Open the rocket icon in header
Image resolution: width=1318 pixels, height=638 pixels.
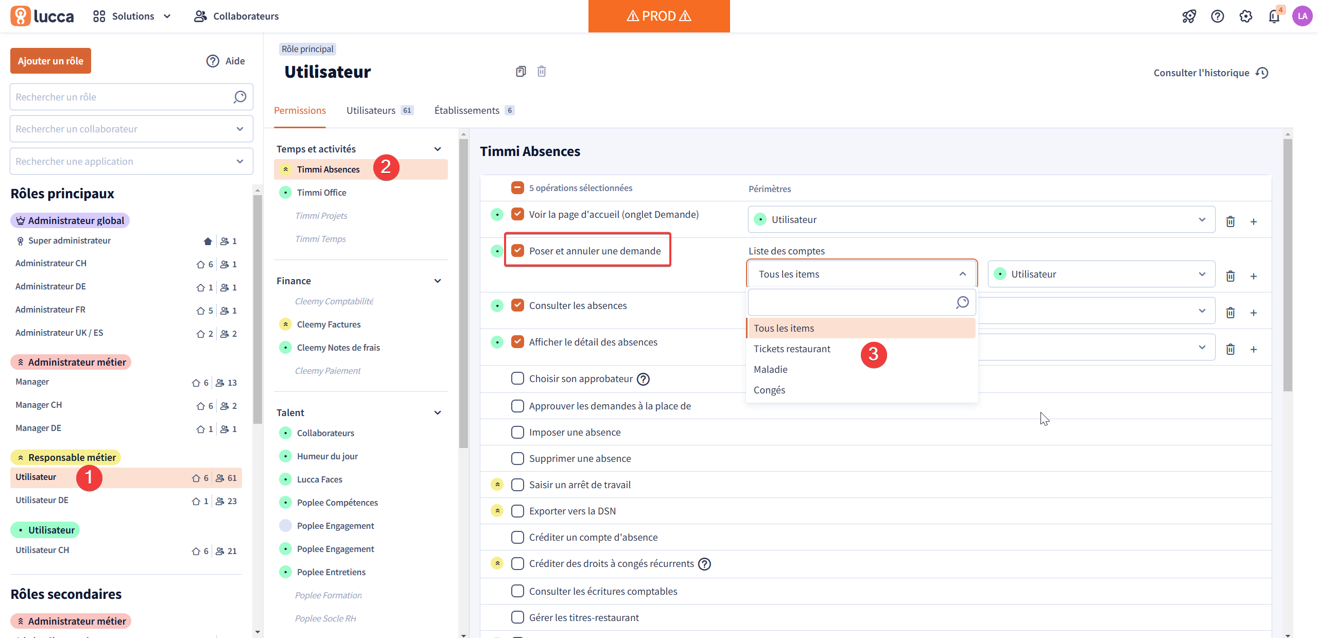pyautogui.click(x=1189, y=16)
